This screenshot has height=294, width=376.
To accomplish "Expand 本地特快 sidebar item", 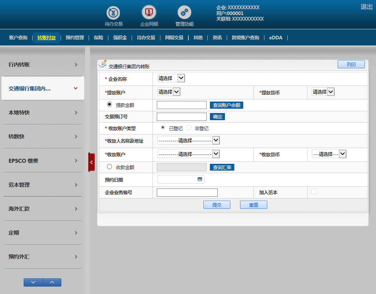I will tap(43, 113).
